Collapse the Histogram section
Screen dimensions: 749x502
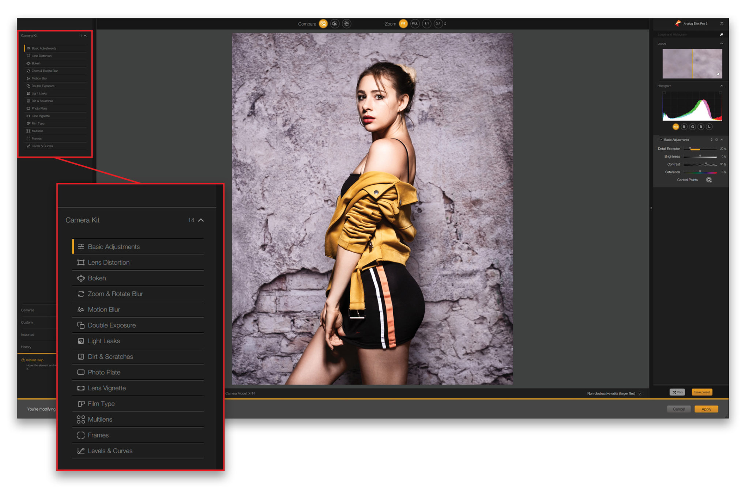coord(721,86)
